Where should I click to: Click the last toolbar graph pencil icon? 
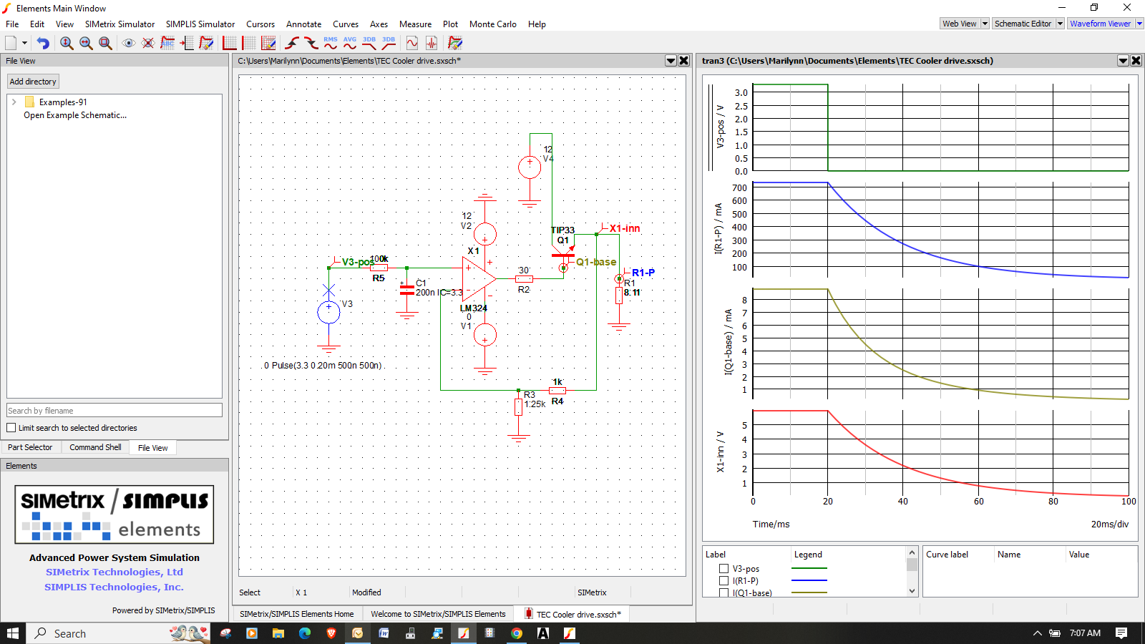455,43
